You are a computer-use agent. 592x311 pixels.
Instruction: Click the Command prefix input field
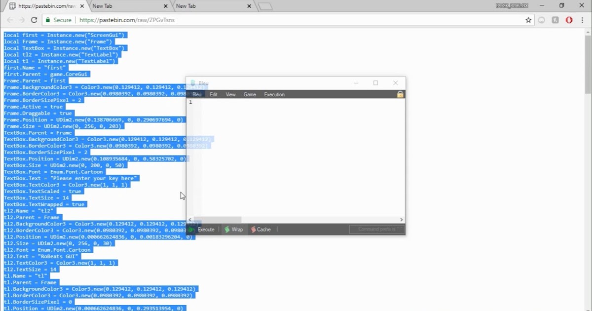(376, 230)
